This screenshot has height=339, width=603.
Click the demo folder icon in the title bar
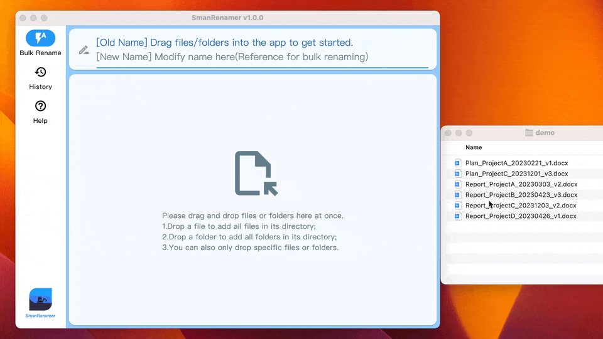[529, 133]
